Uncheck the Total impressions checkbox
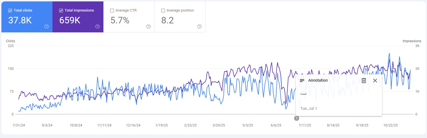Viewport: 427px width, 138px height. coord(61,10)
